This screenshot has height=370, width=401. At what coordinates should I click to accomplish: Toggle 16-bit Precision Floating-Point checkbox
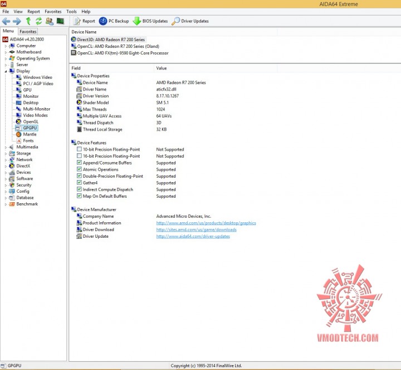[79, 156]
